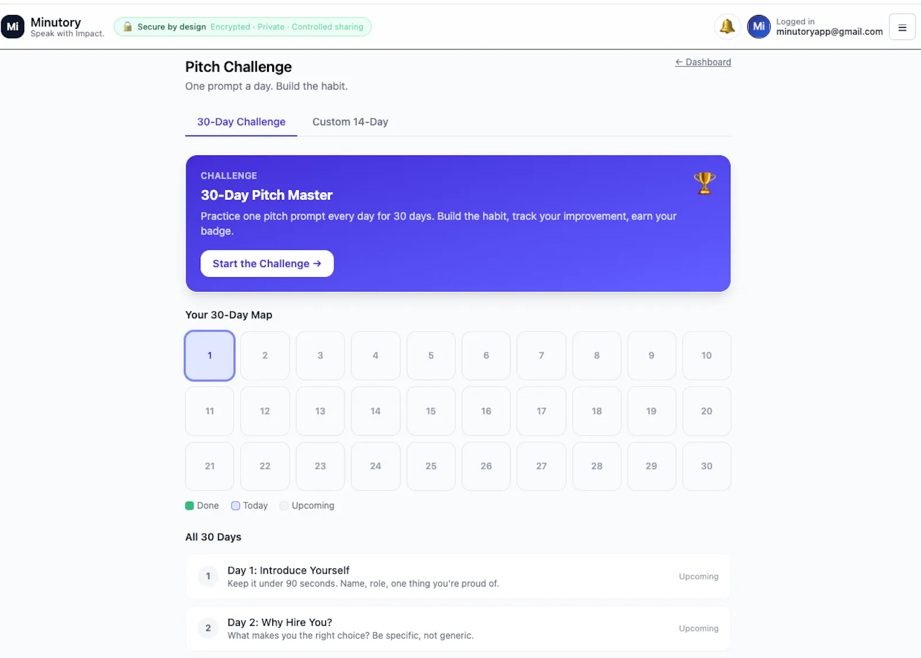Open Day 2: Why Hire You? row
Viewport: 921px width, 658px height.
pos(458,628)
